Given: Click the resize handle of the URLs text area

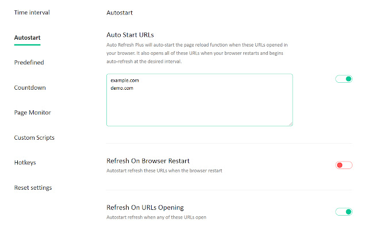Looking at the screenshot, I should point(290,123).
